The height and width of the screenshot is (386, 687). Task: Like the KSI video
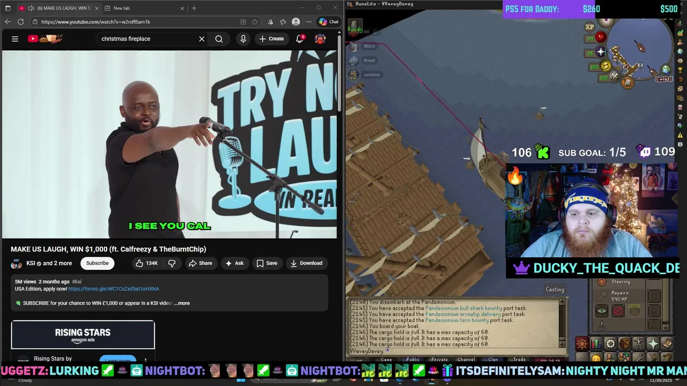(x=147, y=263)
